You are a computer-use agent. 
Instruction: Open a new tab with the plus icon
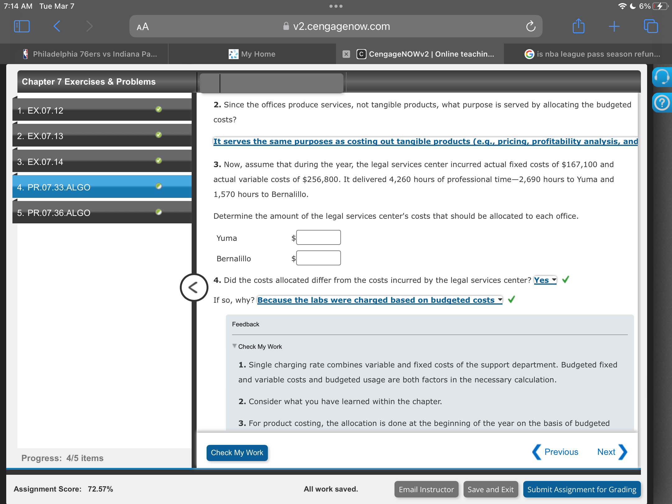pyautogui.click(x=614, y=26)
